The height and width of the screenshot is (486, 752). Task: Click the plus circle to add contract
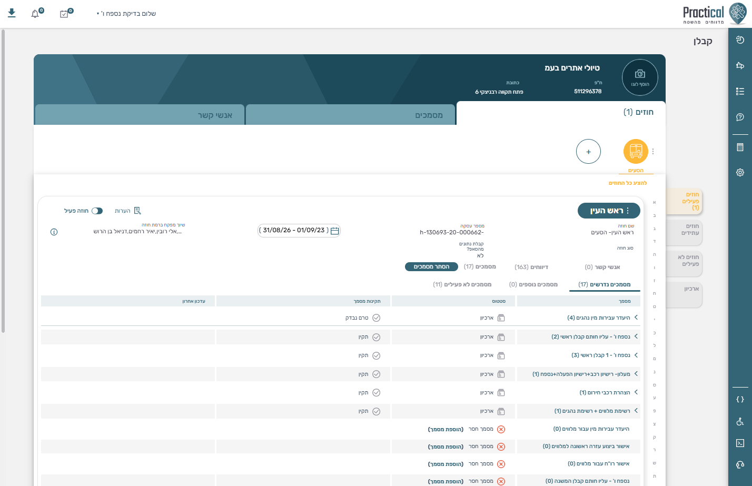588,152
